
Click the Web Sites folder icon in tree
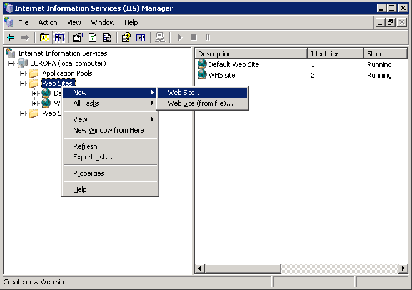pos(34,83)
